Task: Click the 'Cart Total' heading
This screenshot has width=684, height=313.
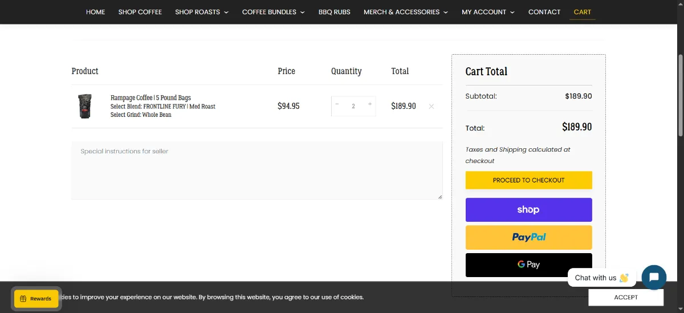Action: click(486, 71)
